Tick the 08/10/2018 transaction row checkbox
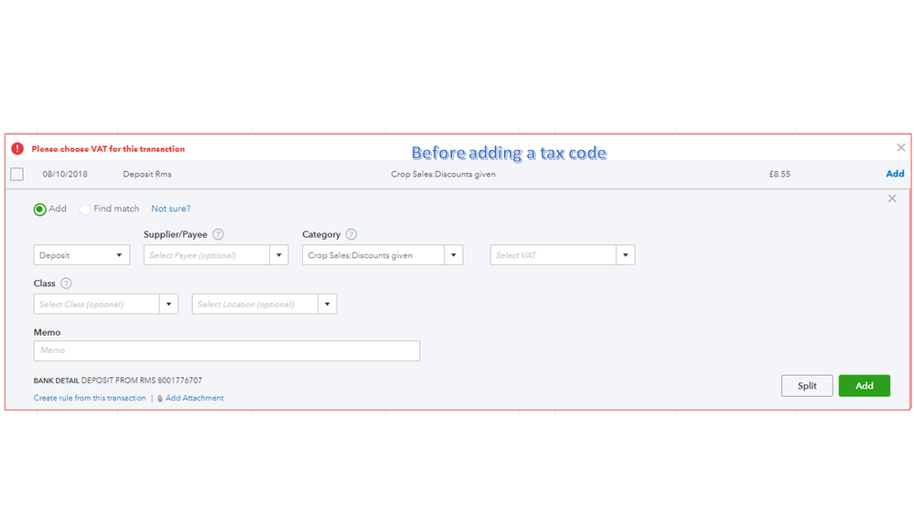The width and height of the screenshot is (914, 514). click(x=16, y=174)
